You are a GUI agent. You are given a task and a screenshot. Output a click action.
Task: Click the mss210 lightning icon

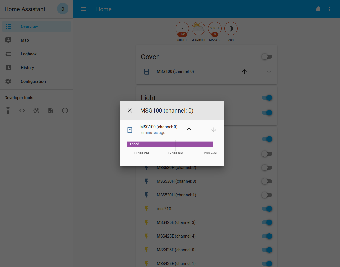tap(147, 209)
